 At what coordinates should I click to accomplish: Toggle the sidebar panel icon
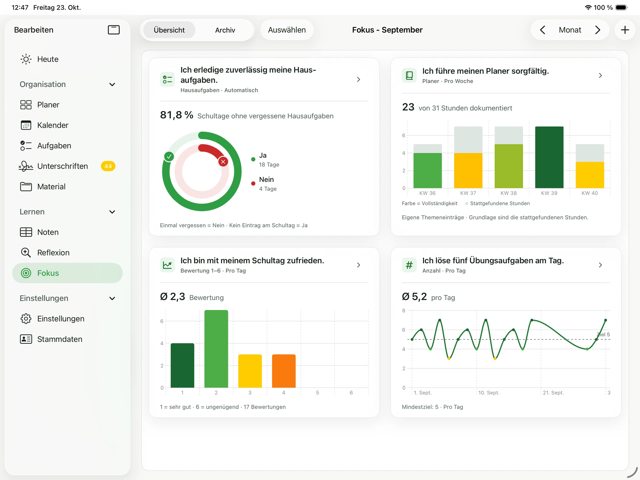(114, 30)
